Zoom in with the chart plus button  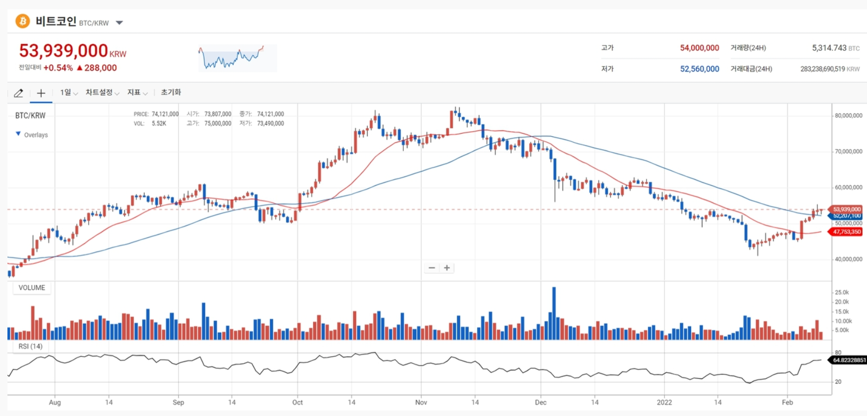click(447, 268)
